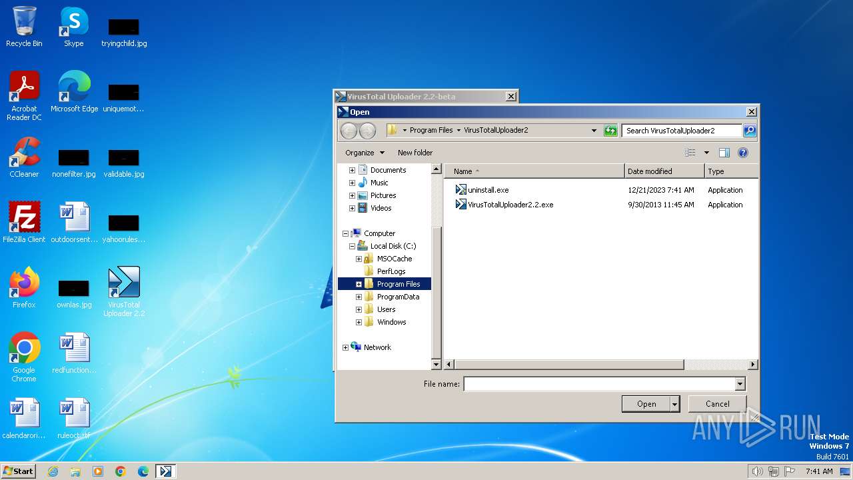Select nonefilter.jpg desktop file
Image resolution: width=853 pixels, height=480 pixels.
tap(74, 163)
